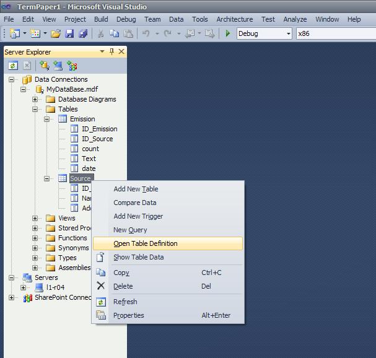Screen dimensions: 376x358
Task: Open the Analyze menu
Action: tap(295, 19)
